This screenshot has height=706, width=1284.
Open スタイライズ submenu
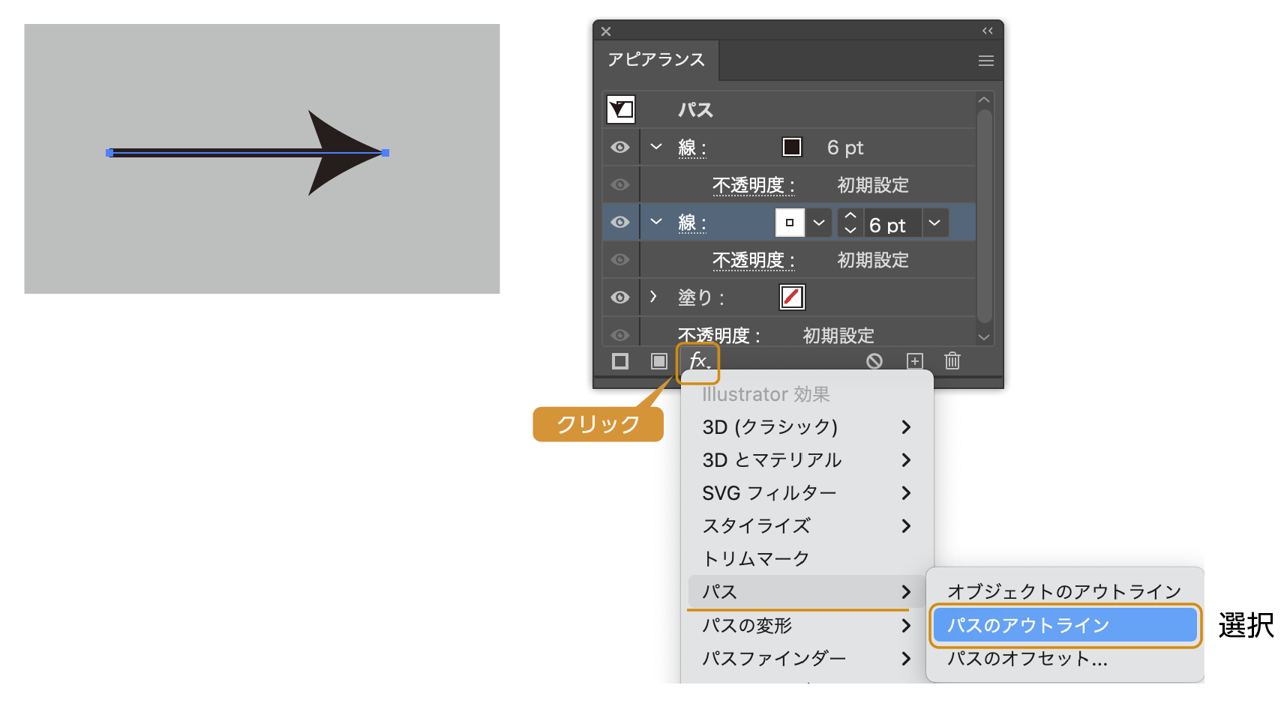807,526
